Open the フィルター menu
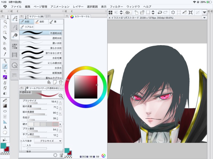 click(116, 7)
